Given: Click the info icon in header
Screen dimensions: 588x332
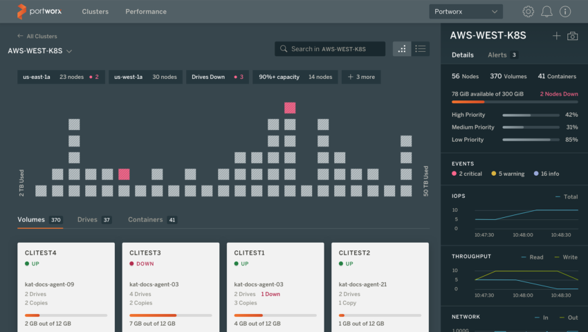Looking at the screenshot, I should click(x=565, y=12).
